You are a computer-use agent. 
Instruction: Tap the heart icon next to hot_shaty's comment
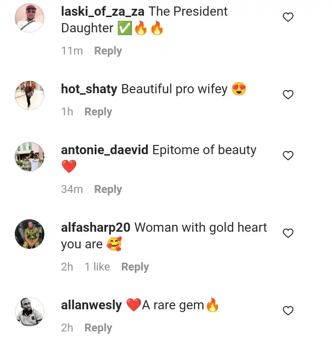(288, 95)
